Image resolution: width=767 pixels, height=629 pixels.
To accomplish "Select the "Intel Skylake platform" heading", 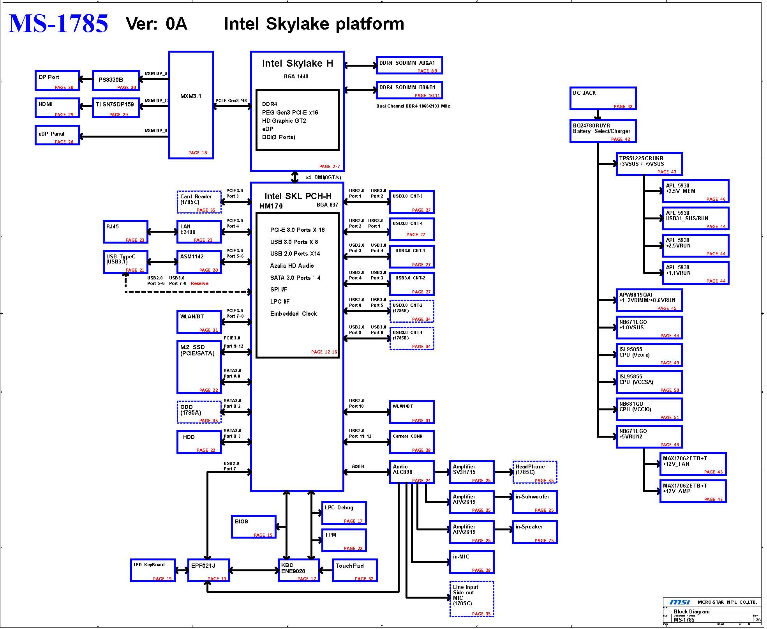I will (x=314, y=24).
